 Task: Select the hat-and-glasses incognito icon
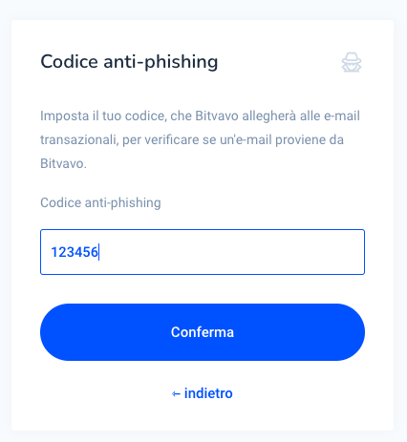pyautogui.click(x=352, y=62)
